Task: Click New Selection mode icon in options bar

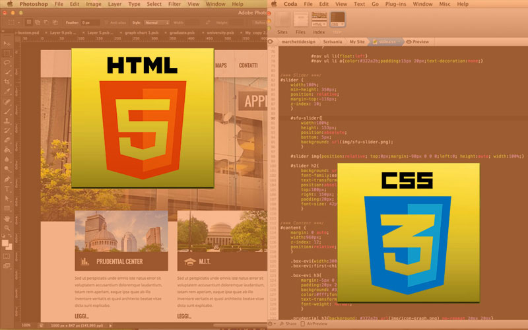Action: pos(29,22)
